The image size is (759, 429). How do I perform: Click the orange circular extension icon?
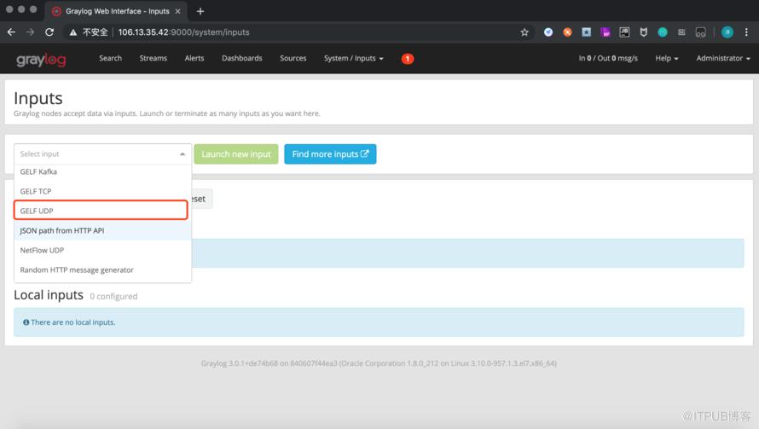pos(567,32)
